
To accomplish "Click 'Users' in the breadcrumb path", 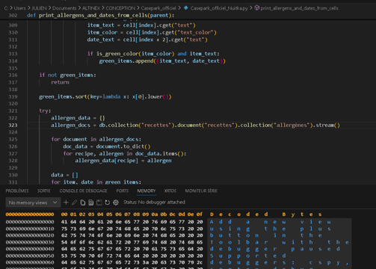I will [19, 8].
